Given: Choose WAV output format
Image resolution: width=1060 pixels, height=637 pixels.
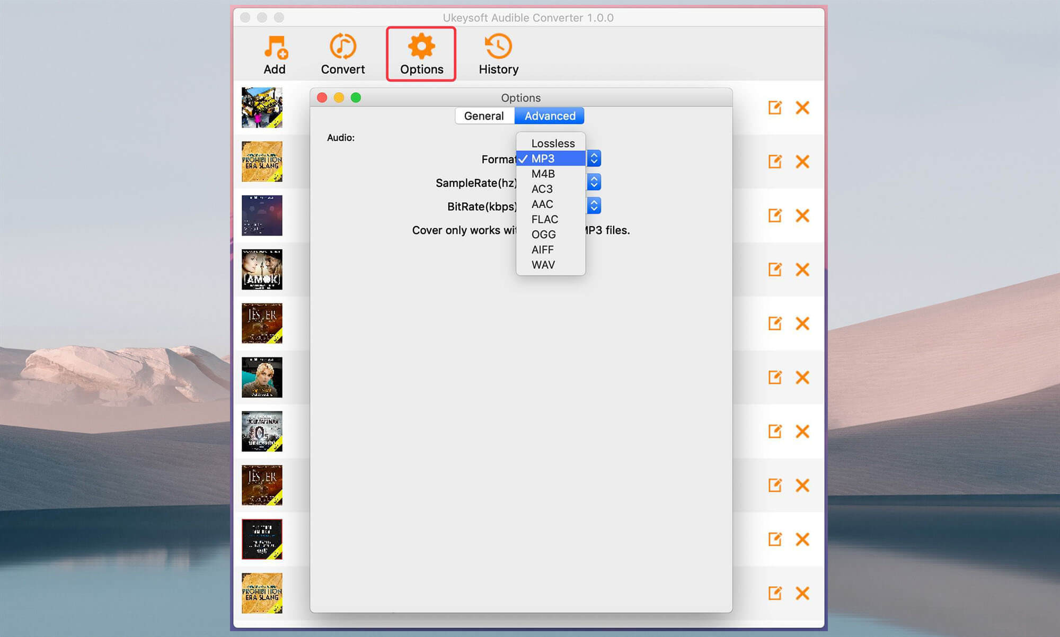Looking at the screenshot, I should click(x=543, y=265).
